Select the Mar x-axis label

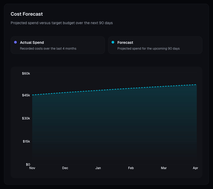(164, 168)
